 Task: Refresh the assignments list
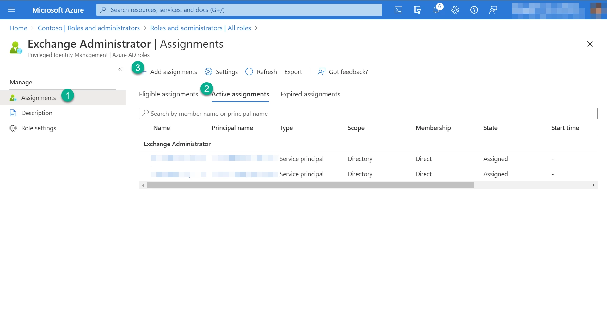[261, 72]
